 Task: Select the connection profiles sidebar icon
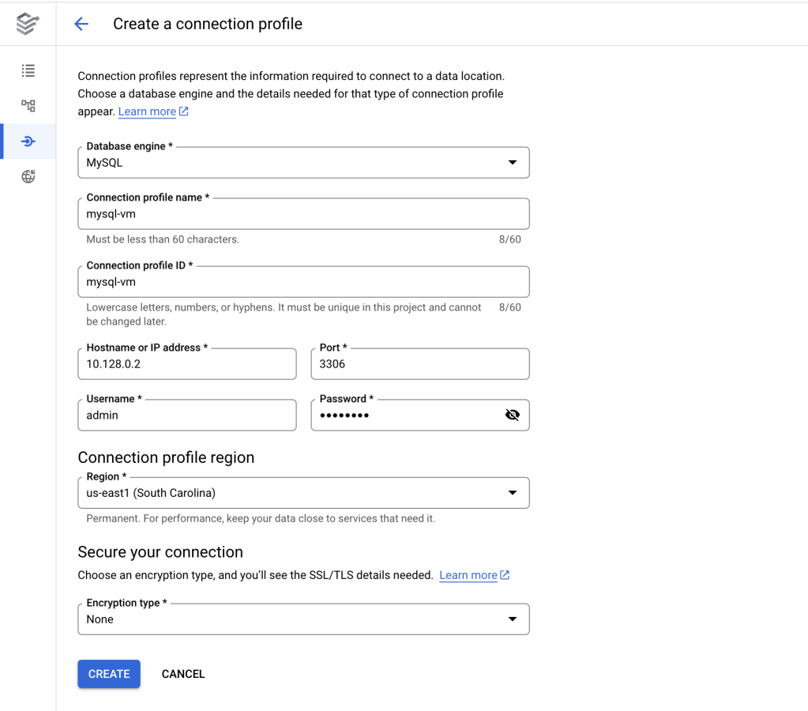click(28, 141)
